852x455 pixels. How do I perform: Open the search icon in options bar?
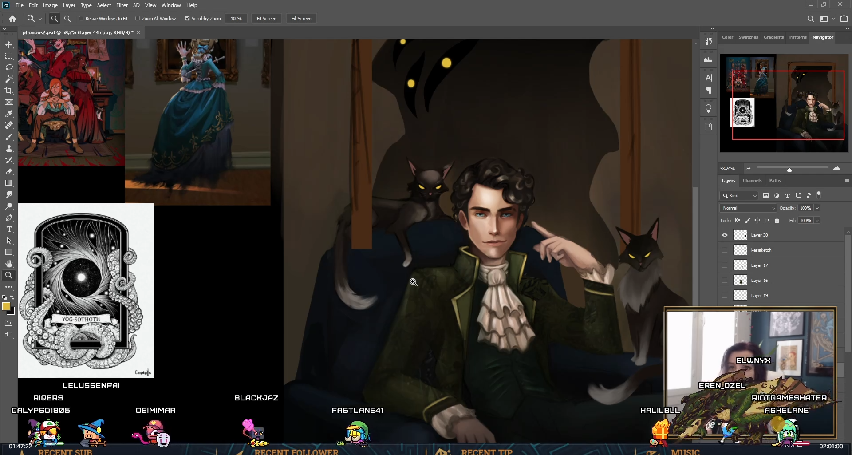coord(810,18)
